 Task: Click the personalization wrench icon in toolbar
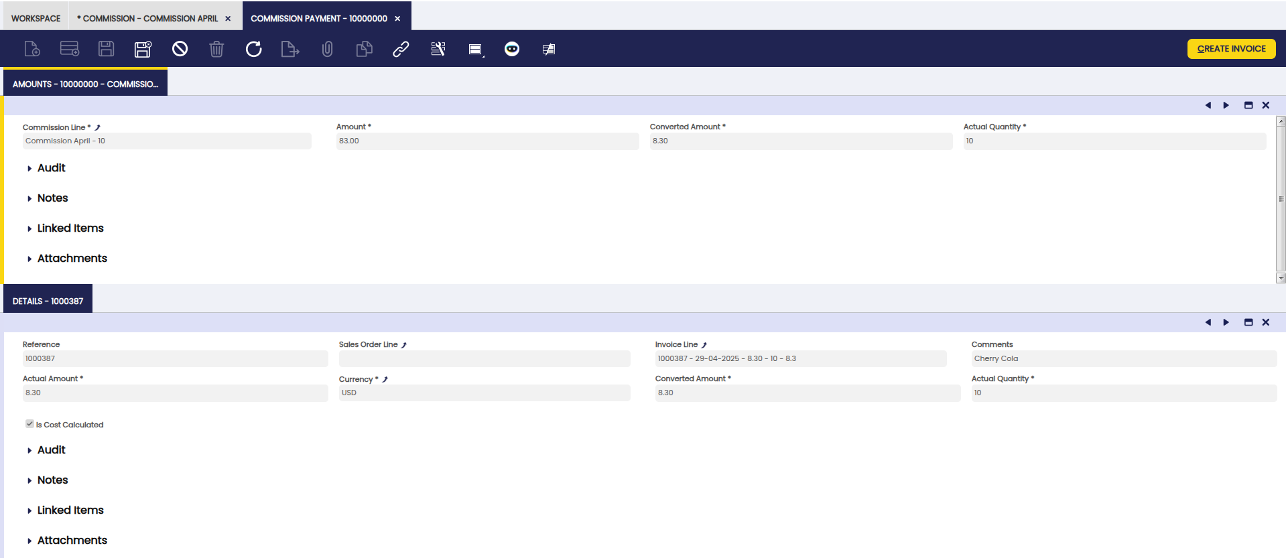pyautogui.click(x=438, y=49)
